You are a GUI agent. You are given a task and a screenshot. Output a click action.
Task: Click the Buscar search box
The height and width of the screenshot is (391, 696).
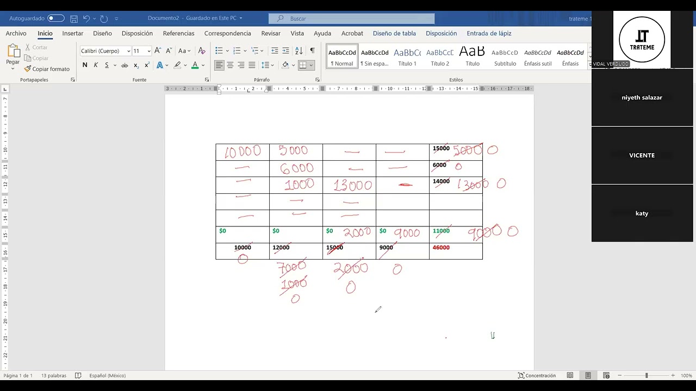coord(351,18)
